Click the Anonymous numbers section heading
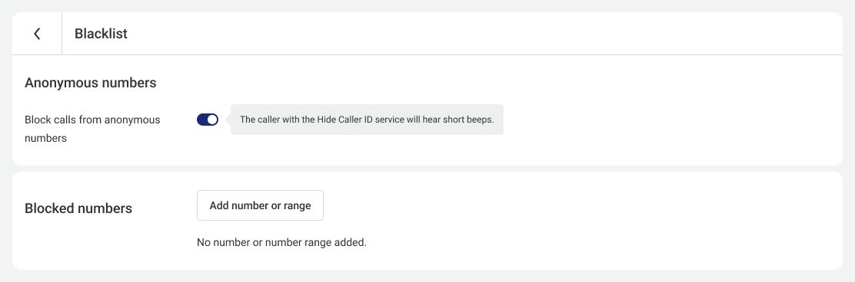This screenshot has width=855, height=282. (91, 83)
